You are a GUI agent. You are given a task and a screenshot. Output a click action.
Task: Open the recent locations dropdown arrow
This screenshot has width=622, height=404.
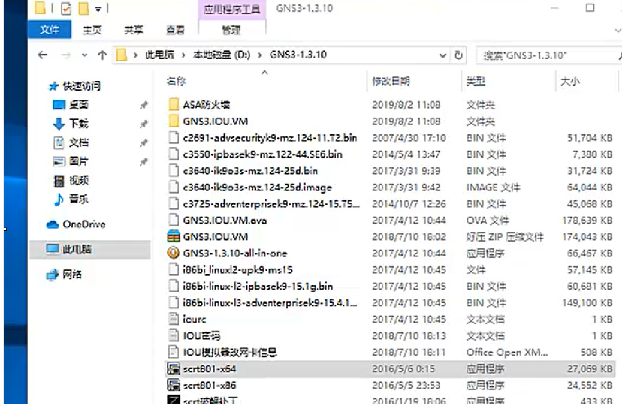pos(84,55)
